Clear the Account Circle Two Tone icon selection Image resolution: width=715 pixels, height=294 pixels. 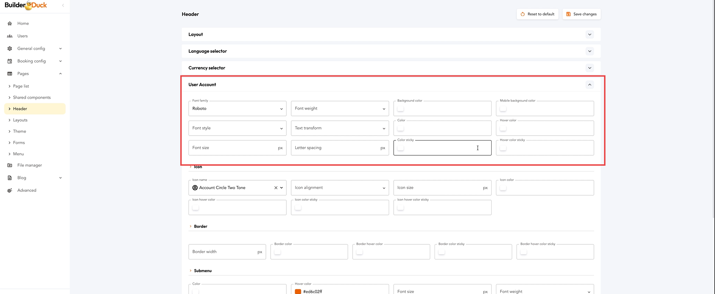pyautogui.click(x=276, y=188)
